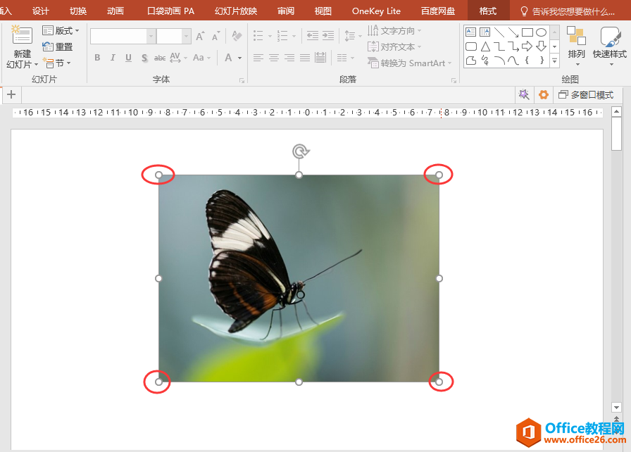Toggle Italic formatting
631x452 pixels.
coord(113,58)
